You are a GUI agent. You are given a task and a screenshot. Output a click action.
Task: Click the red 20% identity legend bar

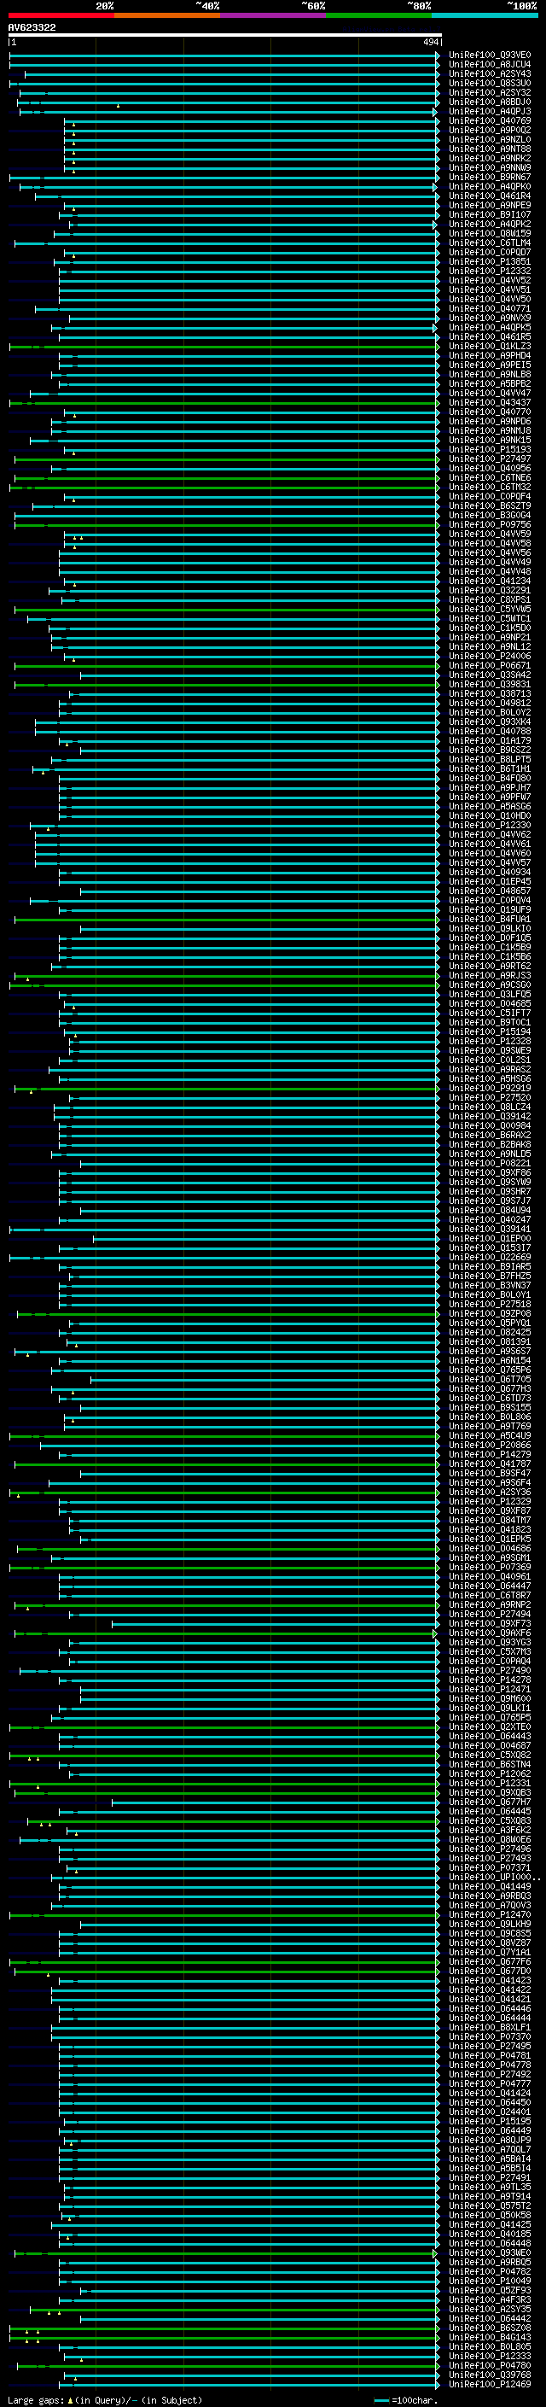(x=61, y=16)
